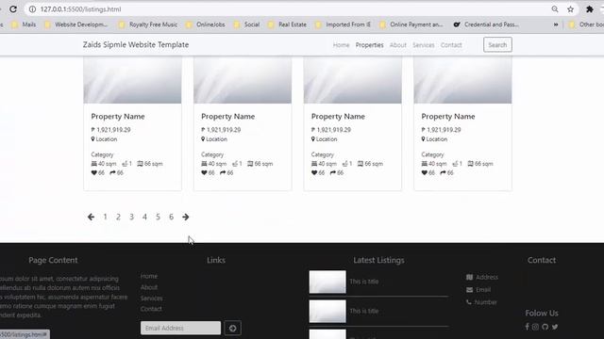604x339 pixels.
Task: Go to pagination page 6
Action: click(171, 217)
